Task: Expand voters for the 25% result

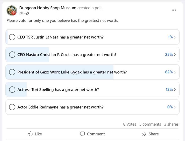Action: pos(170,55)
